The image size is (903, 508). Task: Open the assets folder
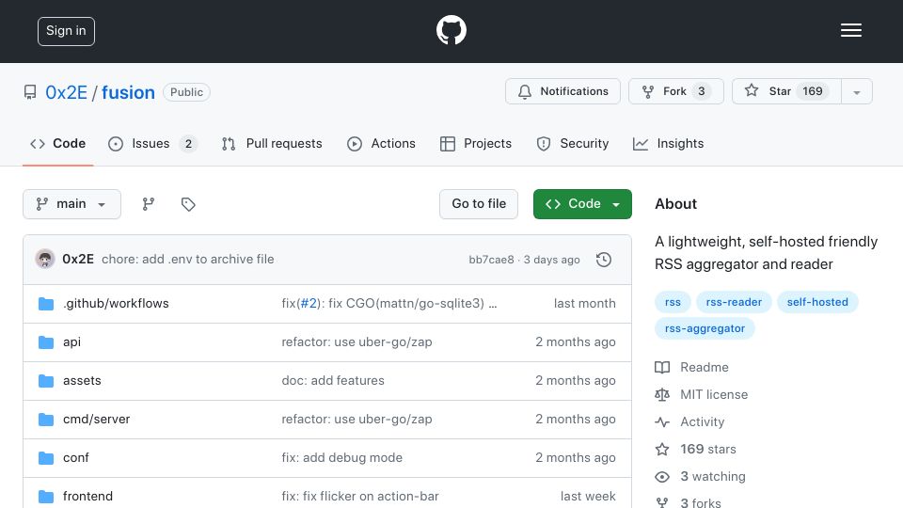point(82,381)
